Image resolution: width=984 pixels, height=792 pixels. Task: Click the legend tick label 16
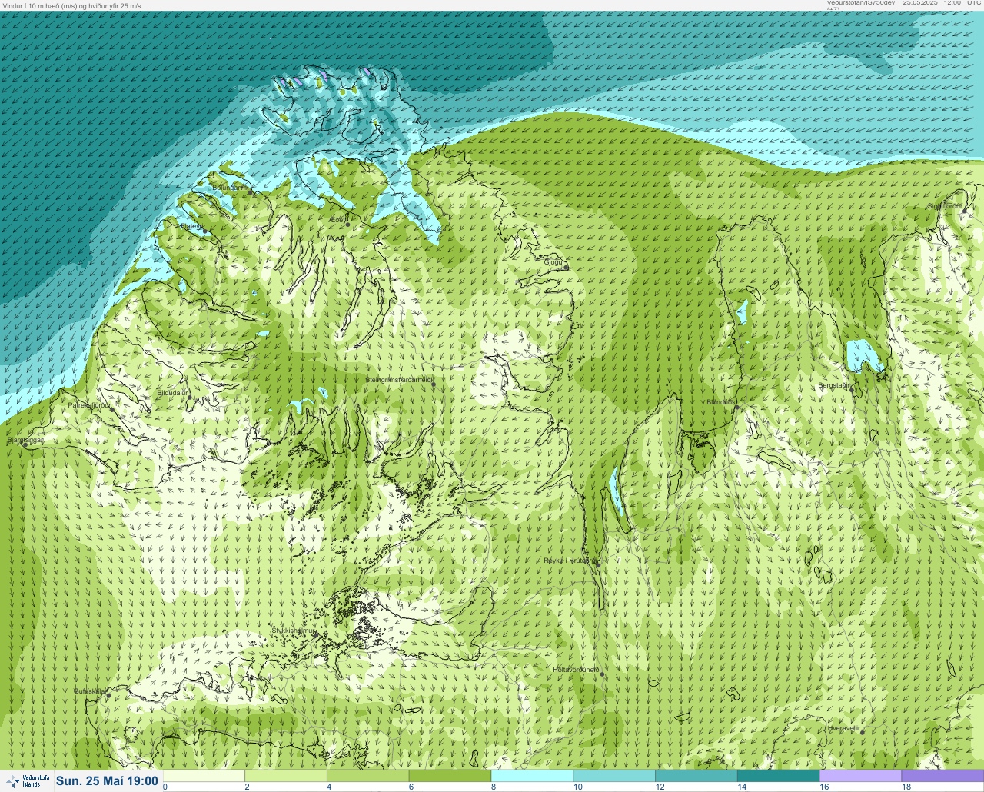pos(824,787)
